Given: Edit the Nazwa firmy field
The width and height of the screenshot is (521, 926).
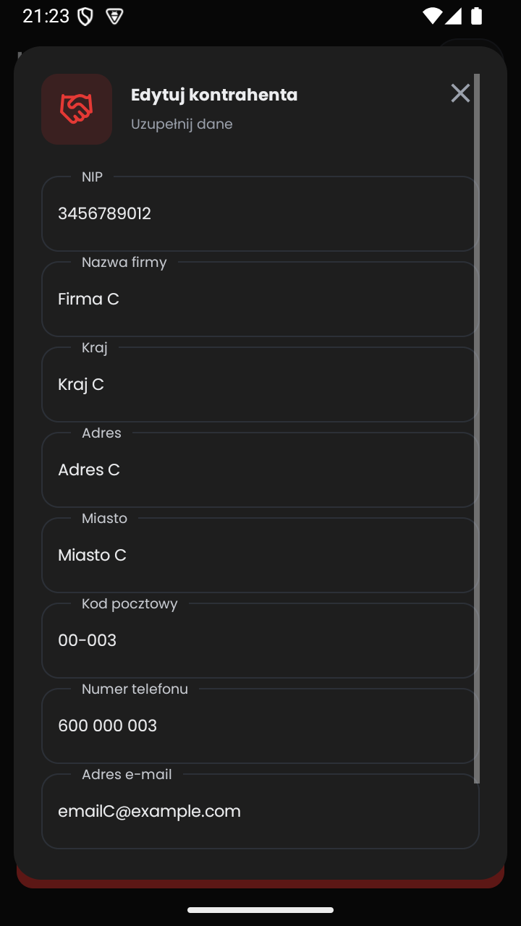Looking at the screenshot, I should [260, 299].
